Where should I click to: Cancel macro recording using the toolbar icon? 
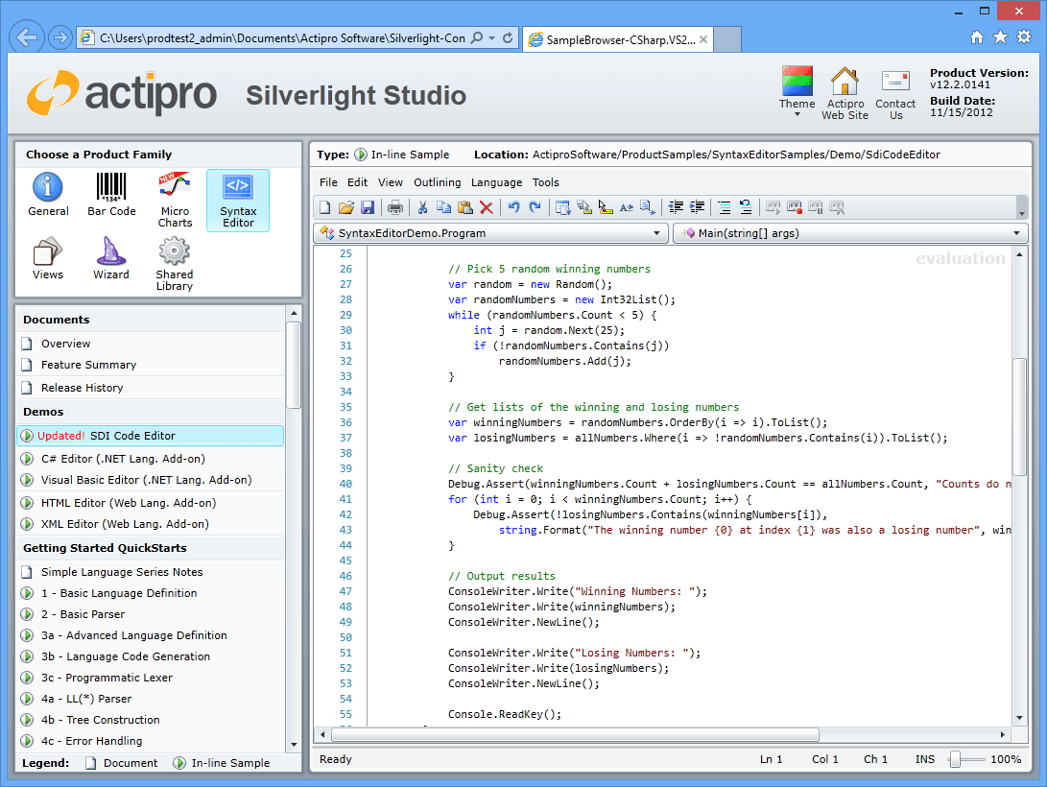pos(838,207)
